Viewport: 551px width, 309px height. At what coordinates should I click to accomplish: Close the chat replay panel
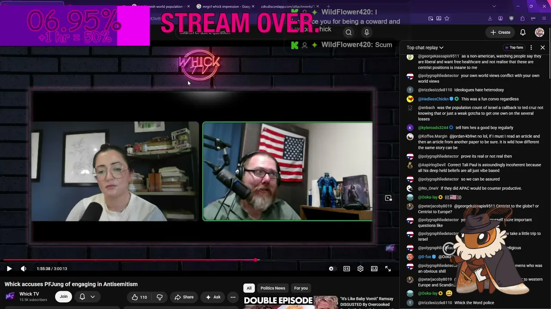(542, 48)
